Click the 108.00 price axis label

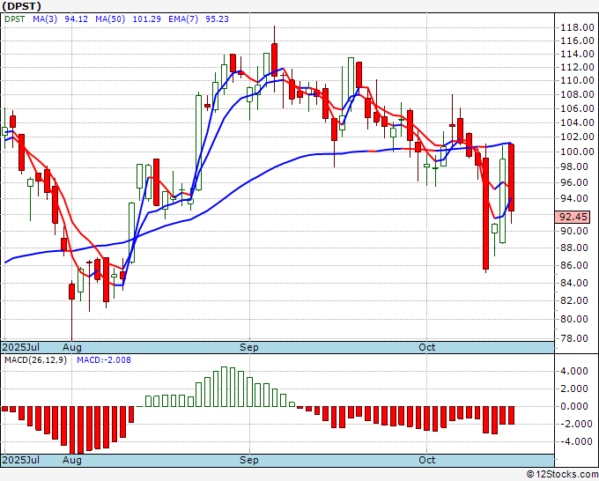(577, 94)
